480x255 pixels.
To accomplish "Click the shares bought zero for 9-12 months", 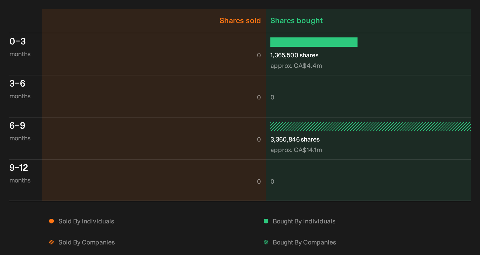I will pyautogui.click(x=272, y=182).
